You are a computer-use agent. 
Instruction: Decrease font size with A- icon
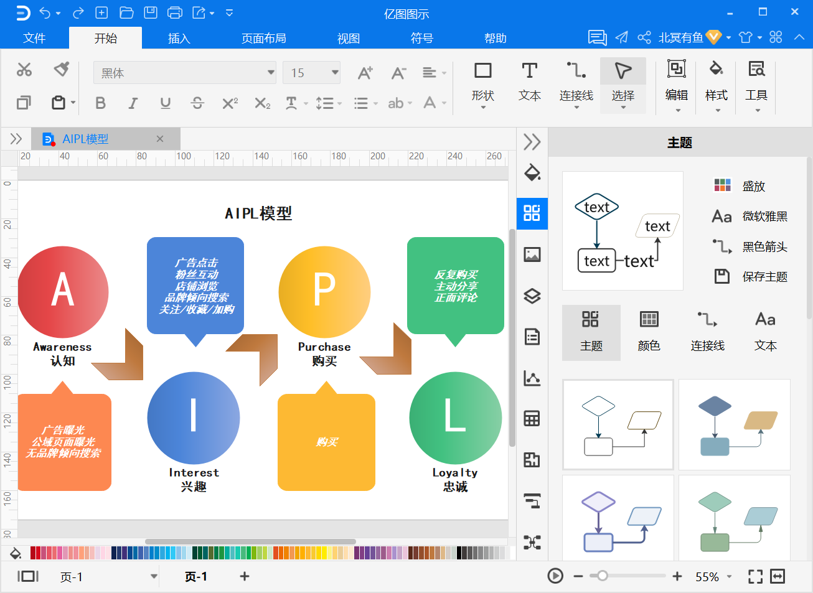[398, 73]
